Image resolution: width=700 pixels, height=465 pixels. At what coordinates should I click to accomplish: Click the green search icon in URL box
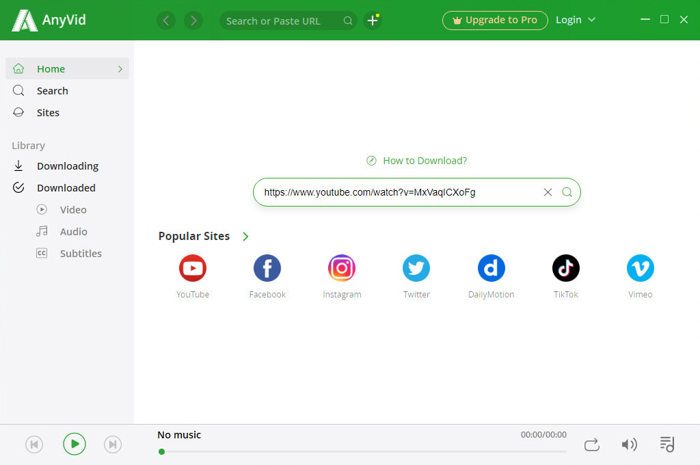tap(567, 192)
